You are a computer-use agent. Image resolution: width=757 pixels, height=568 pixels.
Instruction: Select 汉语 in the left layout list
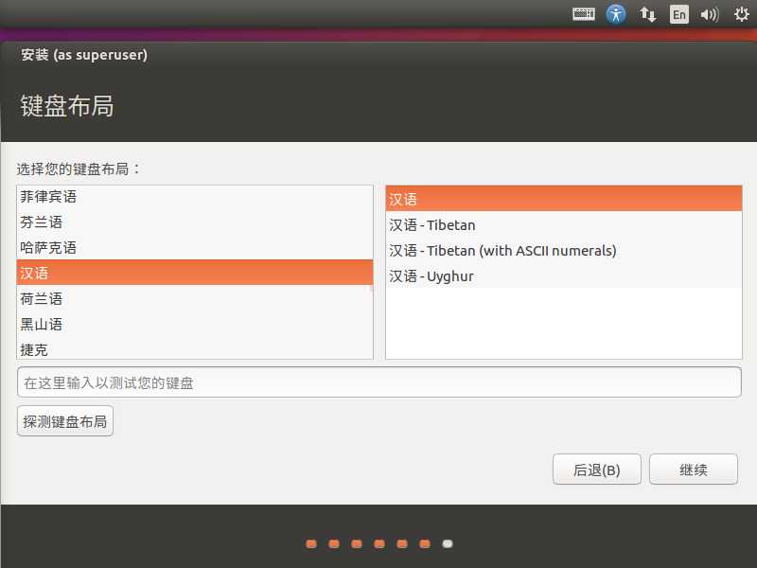coord(195,273)
